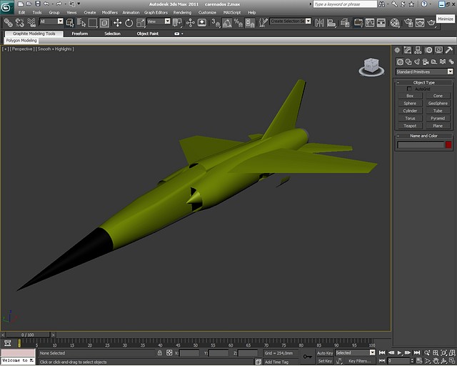Open reference coordinate system View dropdown

click(159, 21)
